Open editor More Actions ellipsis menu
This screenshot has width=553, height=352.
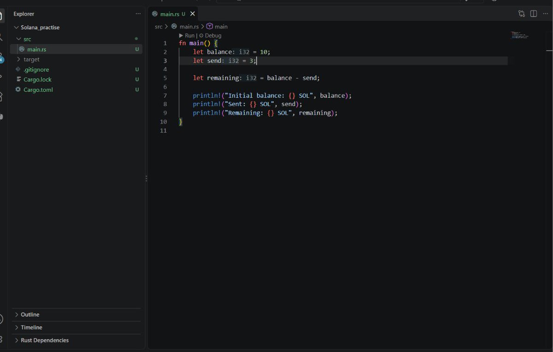(x=546, y=14)
